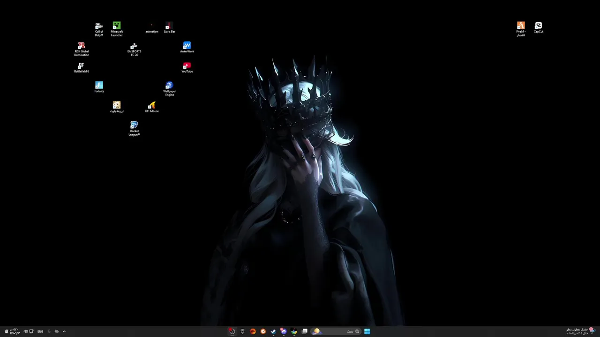Open the notification bell icon

[7, 331]
